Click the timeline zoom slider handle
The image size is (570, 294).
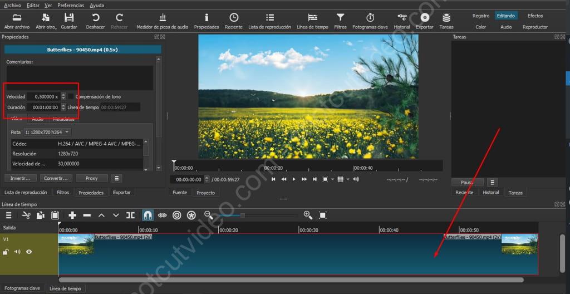tap(243, 215)
